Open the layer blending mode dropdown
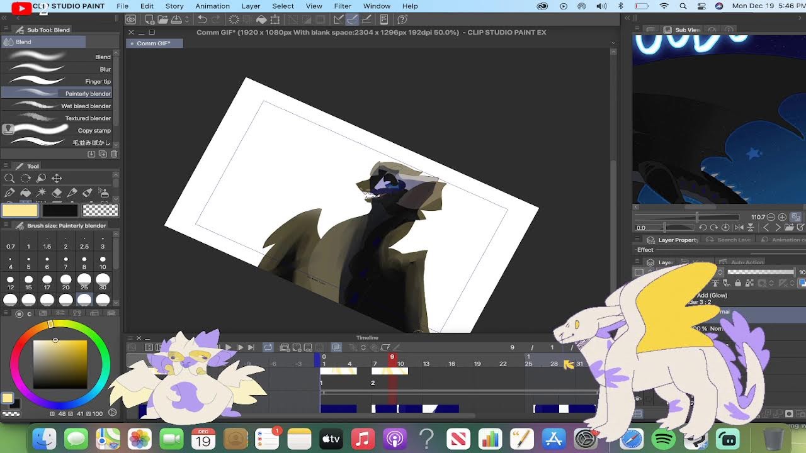 point(720,272)
